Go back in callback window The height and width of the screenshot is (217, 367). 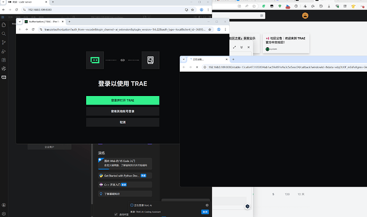[x=184, y=67]
